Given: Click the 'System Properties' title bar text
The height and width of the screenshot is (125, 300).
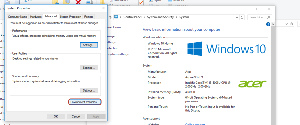Looking at the screenshot, I should 18,8.
